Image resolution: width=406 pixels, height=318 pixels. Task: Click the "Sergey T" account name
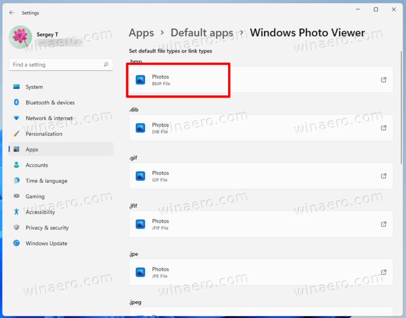(48, 35)
